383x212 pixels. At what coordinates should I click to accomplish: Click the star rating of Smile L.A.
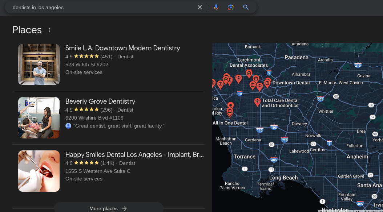pos(86,57)
